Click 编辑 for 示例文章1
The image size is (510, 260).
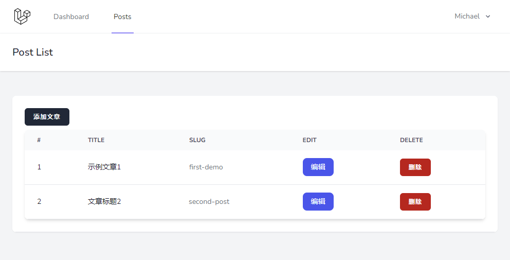tap(318, 167)
